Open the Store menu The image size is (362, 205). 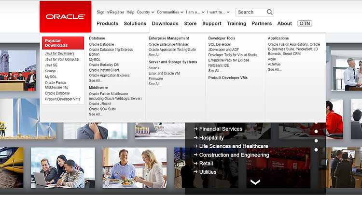(190, 24)
